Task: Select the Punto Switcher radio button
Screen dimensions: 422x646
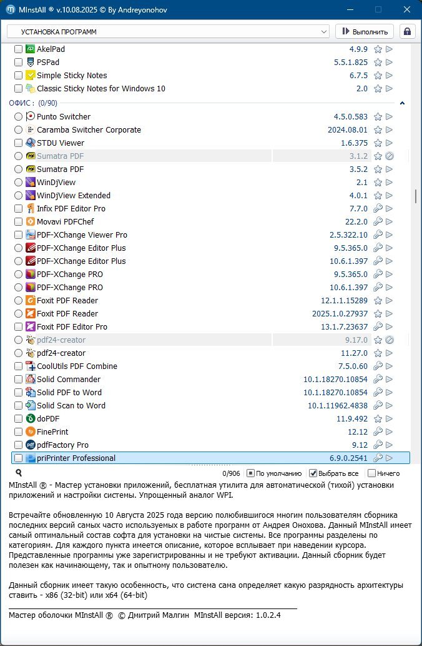Action: (18, 116)
